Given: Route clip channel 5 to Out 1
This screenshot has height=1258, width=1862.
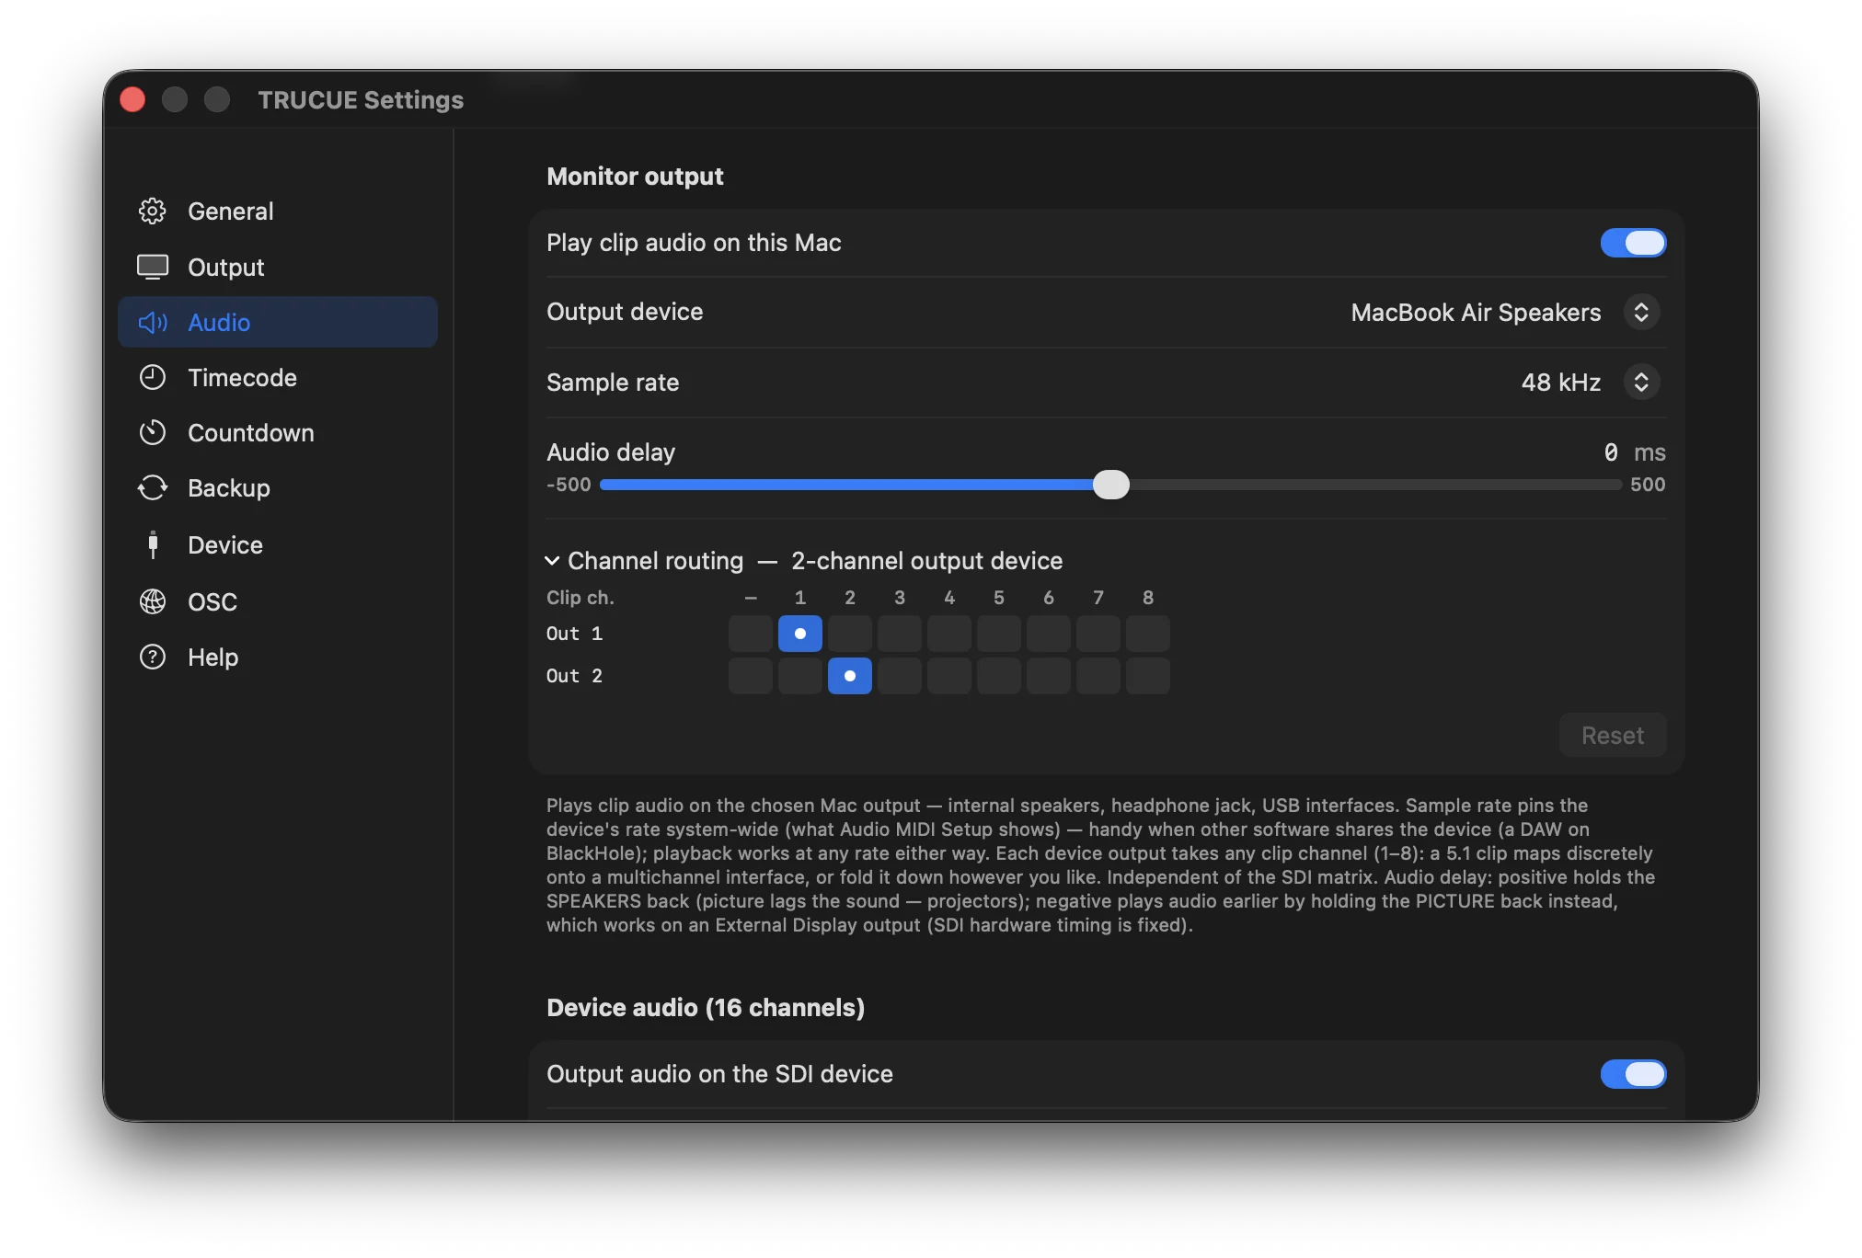Looking at the screenshot, I should pos(999,634).
